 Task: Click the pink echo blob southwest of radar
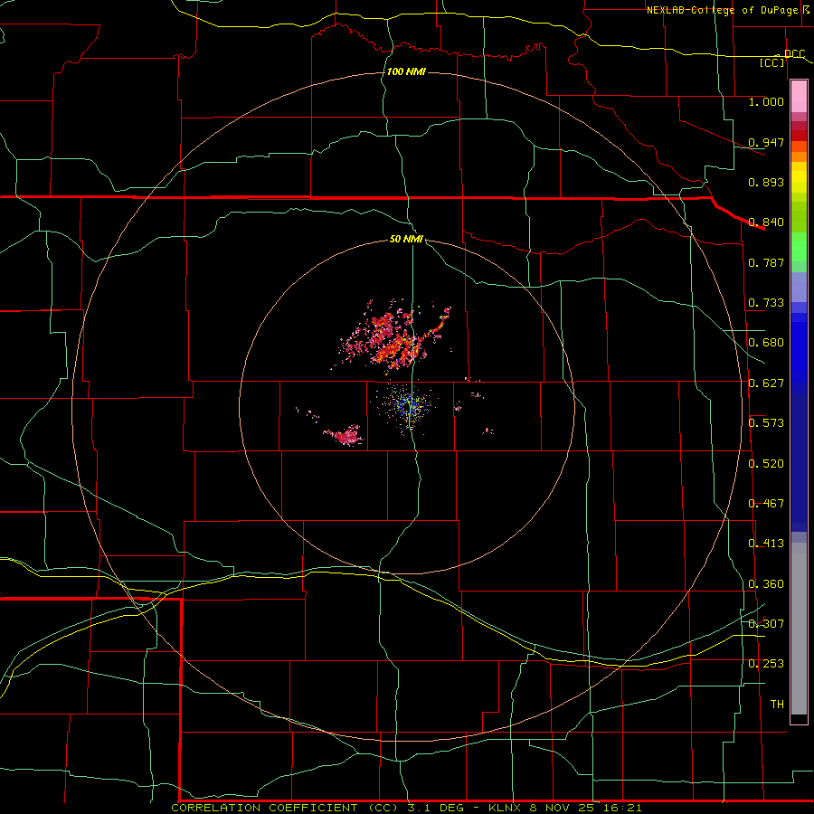click(x=345, y=435)
